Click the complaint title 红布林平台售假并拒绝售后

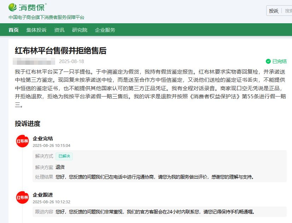pyautogui.click(x=60, y=51)
